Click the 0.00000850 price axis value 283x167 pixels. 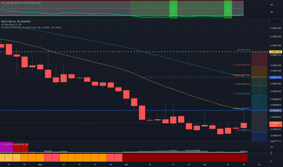click(276, 117)
